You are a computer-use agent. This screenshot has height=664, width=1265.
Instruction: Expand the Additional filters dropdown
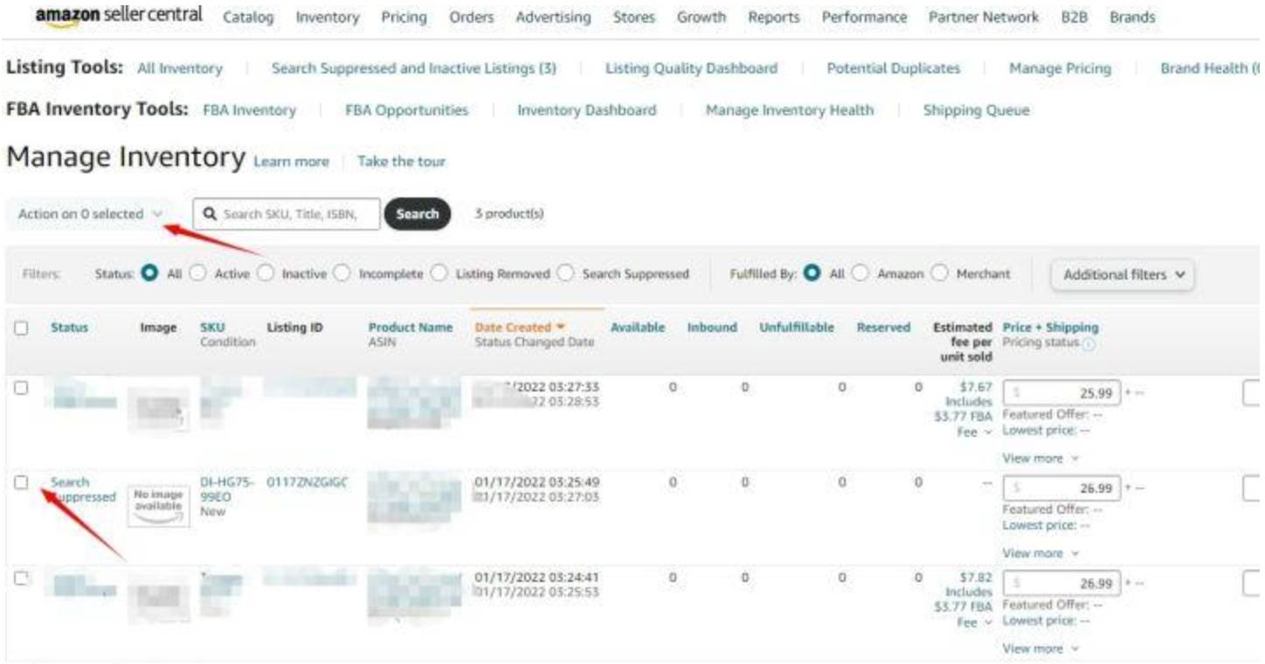coord(1123,274)
